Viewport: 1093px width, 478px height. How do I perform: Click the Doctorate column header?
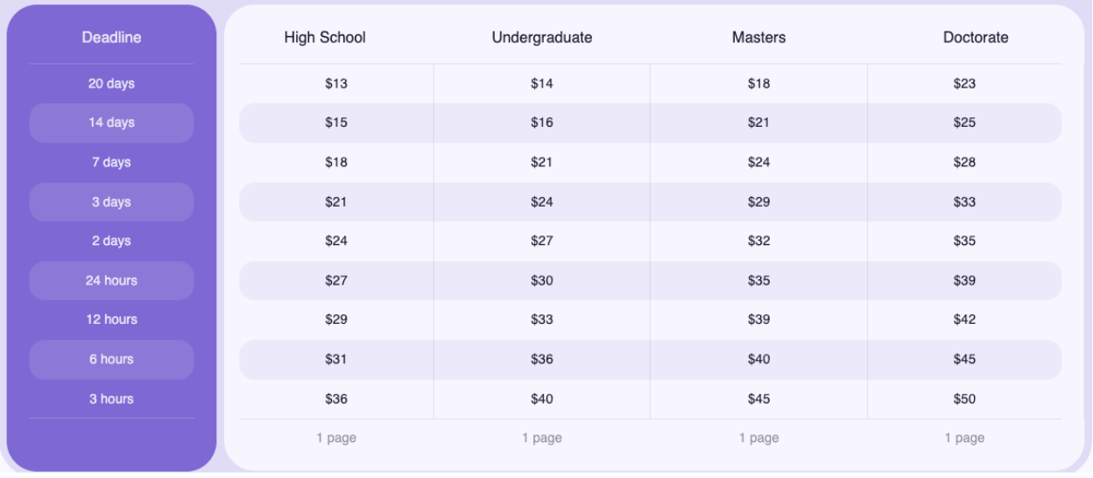[x=976, y=38]
